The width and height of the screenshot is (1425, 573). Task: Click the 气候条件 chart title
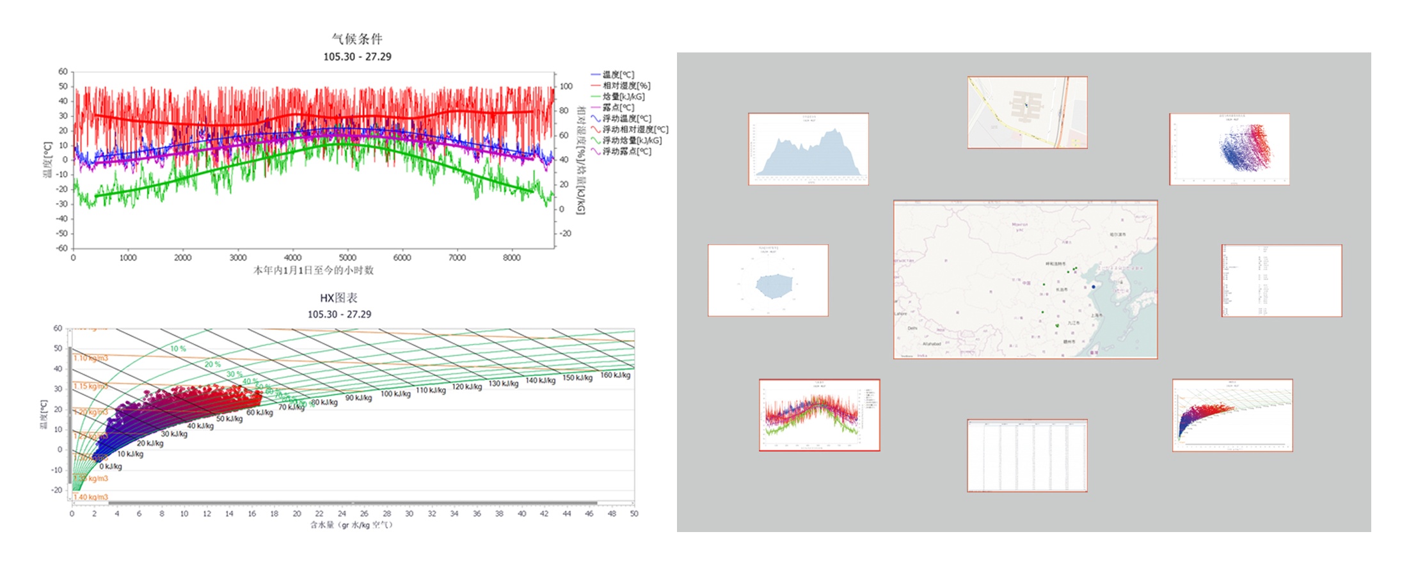[357, 39]
